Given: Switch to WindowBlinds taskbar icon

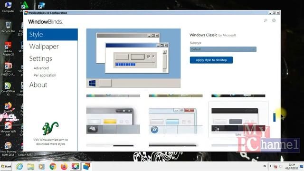Looking at the screenshot, I should 86,166.
